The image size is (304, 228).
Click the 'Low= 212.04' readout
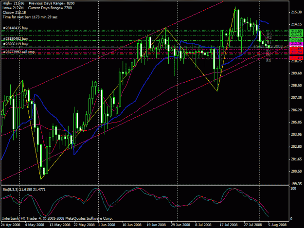pyautogui.click(x=13, y=8)
